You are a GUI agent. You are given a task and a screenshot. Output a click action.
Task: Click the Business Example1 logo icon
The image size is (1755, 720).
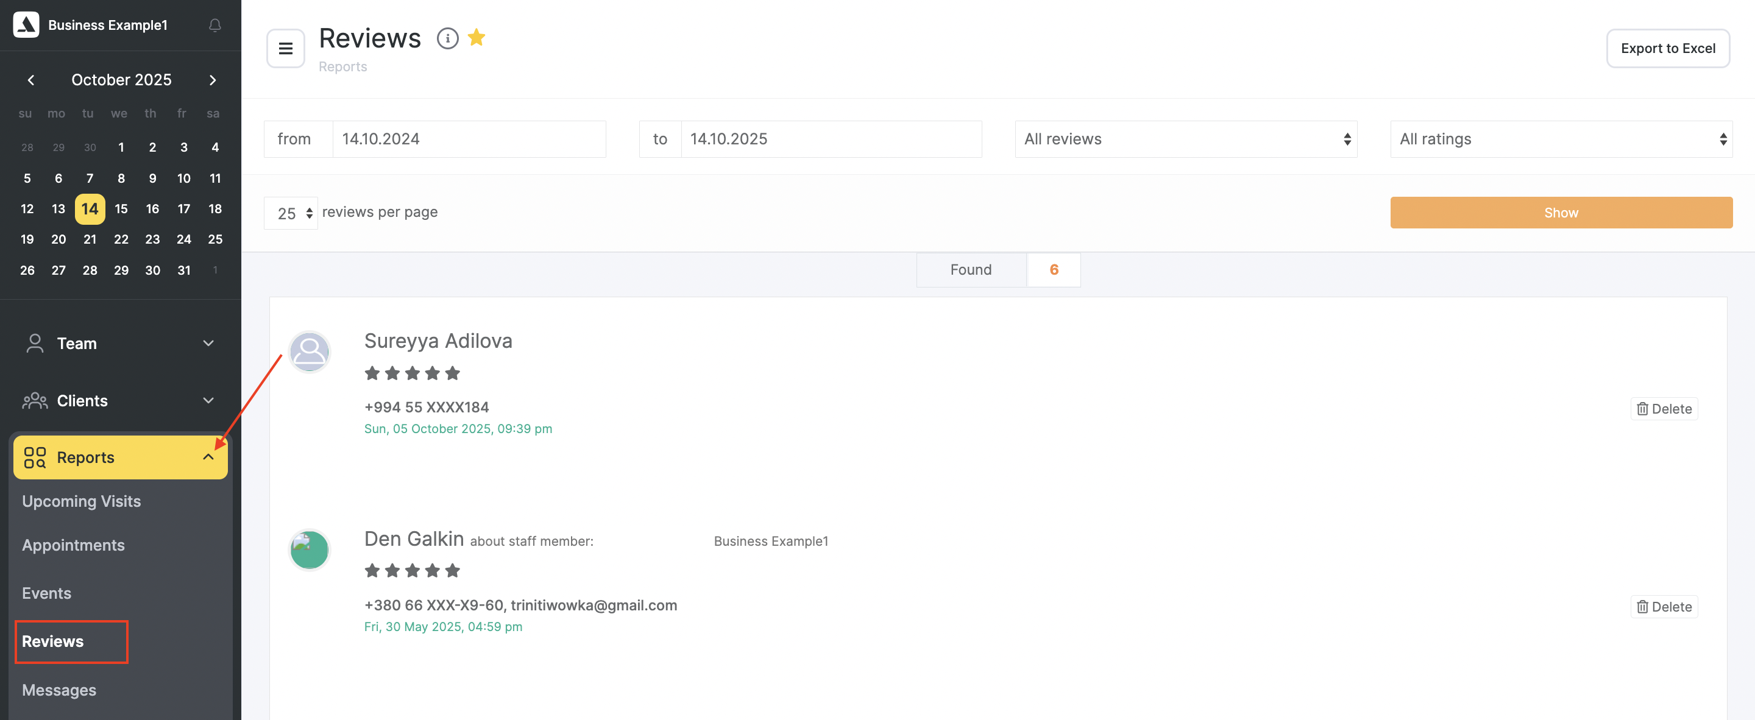tap(26, 24)
